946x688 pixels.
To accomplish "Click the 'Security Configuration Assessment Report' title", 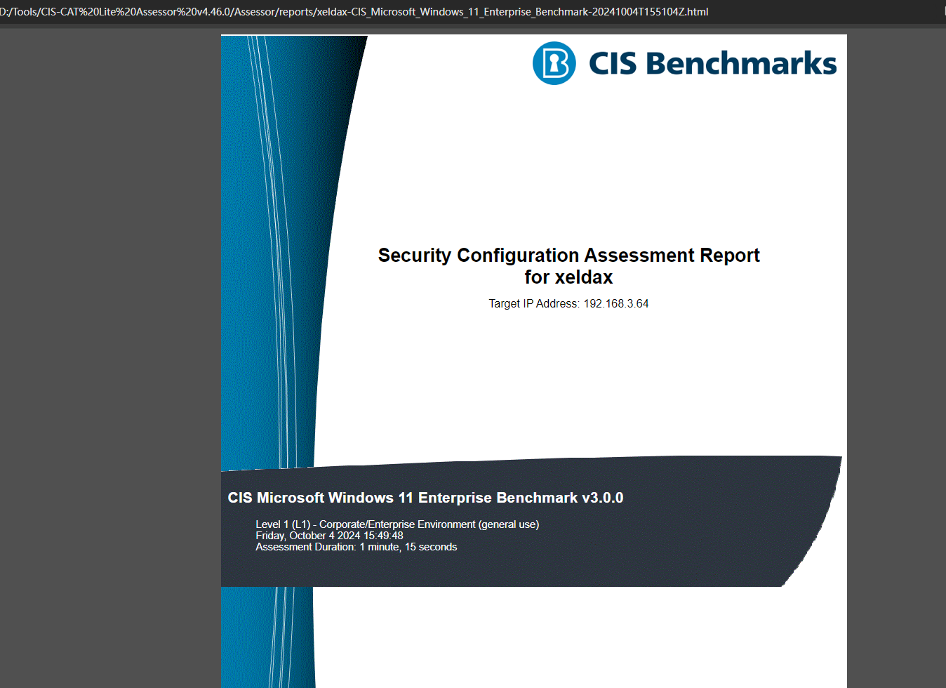I will tap(568, 255).
